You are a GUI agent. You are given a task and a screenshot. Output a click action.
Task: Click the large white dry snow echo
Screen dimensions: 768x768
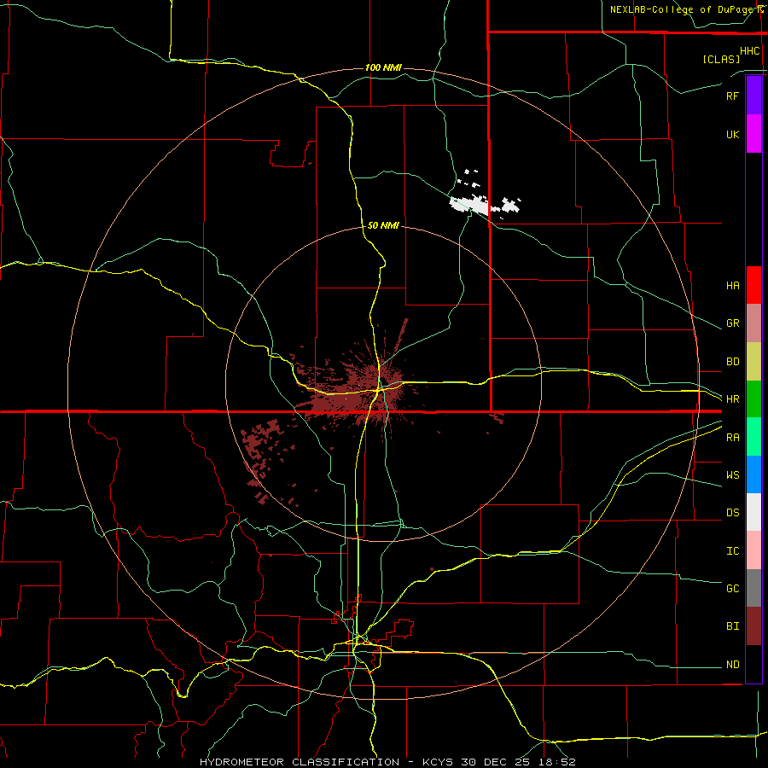coord(469,205)
